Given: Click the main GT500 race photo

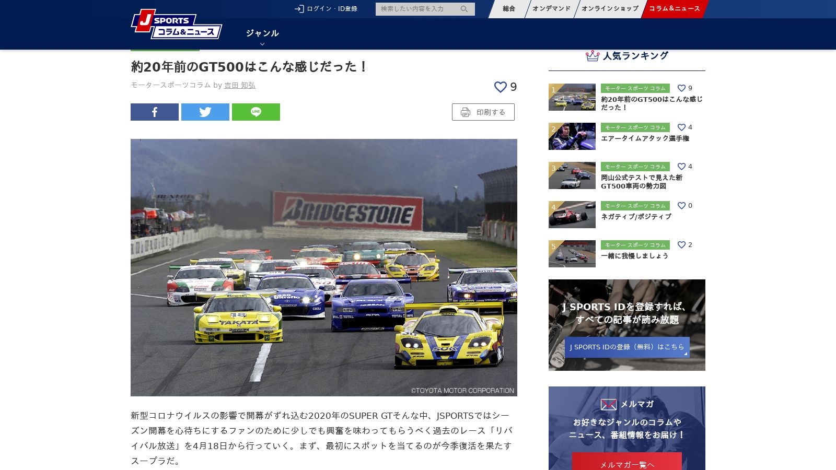Looking at the screenshot, I should point(324,267).
